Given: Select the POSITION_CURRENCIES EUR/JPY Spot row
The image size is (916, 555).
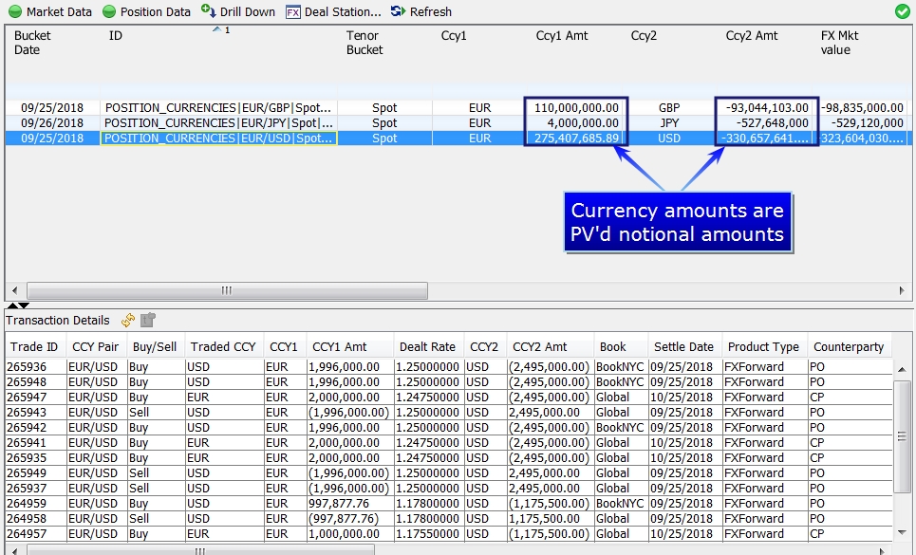Looking at the screenshot, I should click(458, 122).
